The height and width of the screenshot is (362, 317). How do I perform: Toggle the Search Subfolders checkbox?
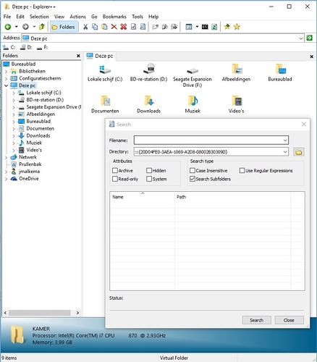tap(193, 179)
